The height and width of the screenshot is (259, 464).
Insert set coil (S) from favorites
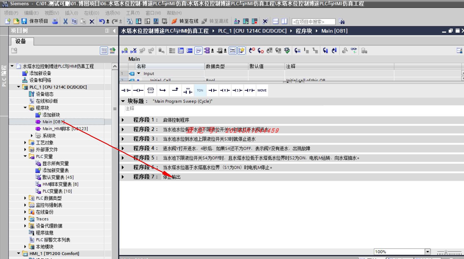coord(237,90)
